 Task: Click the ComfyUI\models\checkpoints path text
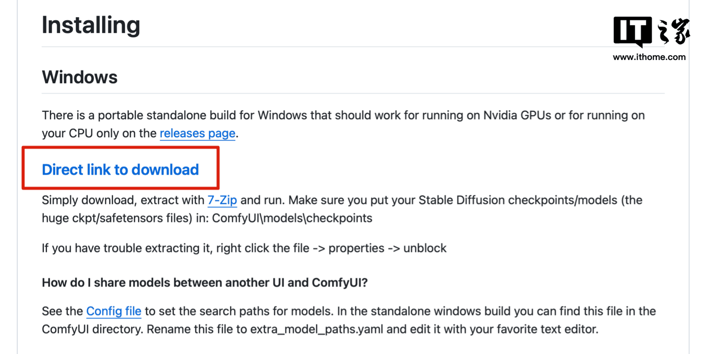[x=292, y=218]
